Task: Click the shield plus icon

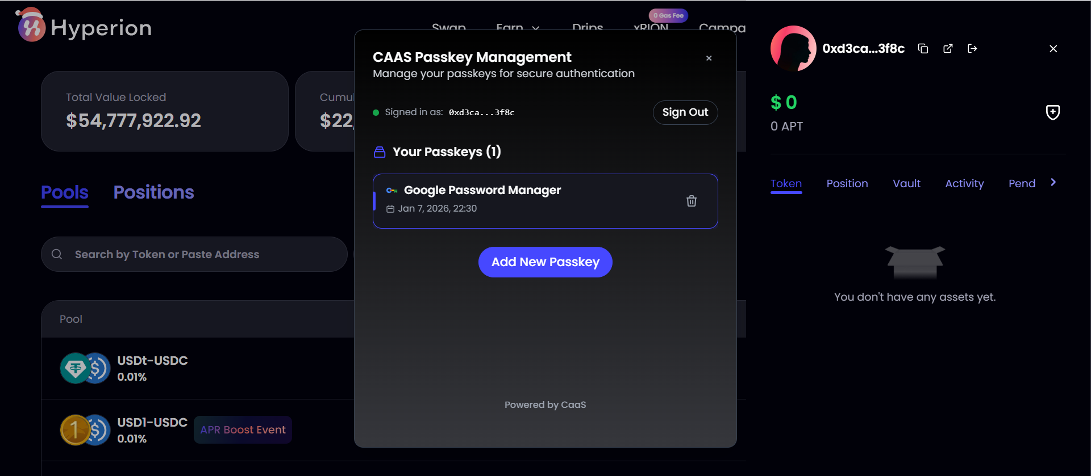Action: 1052,112
